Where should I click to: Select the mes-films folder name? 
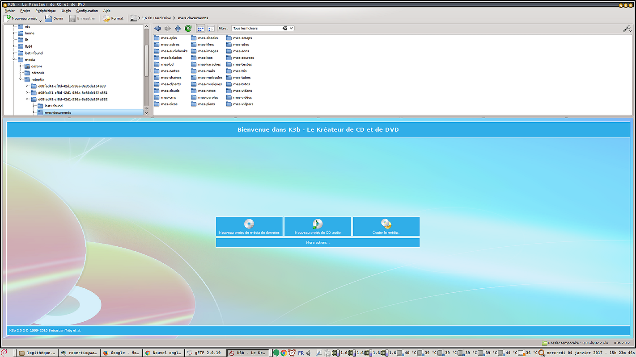[x=206, y=45]
